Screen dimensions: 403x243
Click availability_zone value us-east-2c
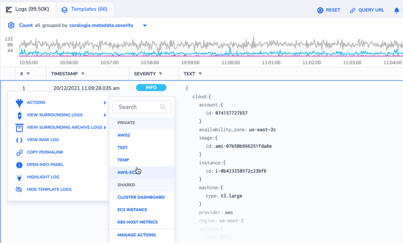(263, 130)
